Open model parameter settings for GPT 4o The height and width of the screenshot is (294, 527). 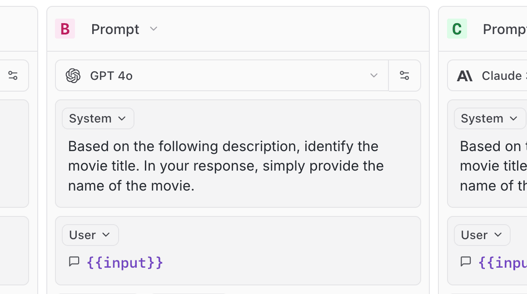[404, 76]
